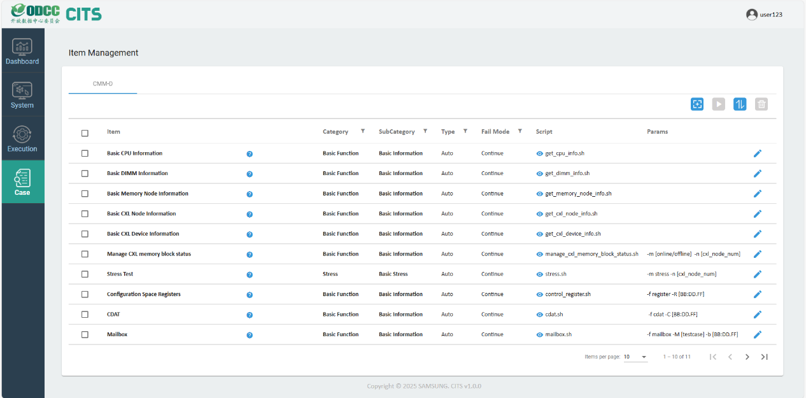The width and height of the screenshot is (806, 398).
Task: Select the CMM-D tab
Action: tap(103, 84)
